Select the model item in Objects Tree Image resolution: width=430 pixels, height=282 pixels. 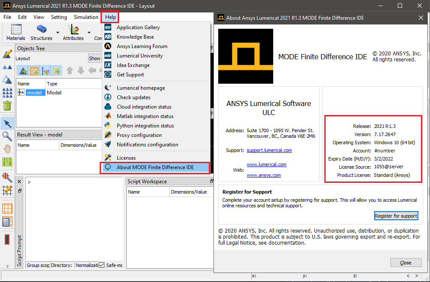tap(34, 93)
